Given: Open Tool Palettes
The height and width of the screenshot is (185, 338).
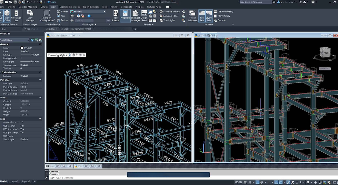Looking at the screenshot, I should point(116,16).
